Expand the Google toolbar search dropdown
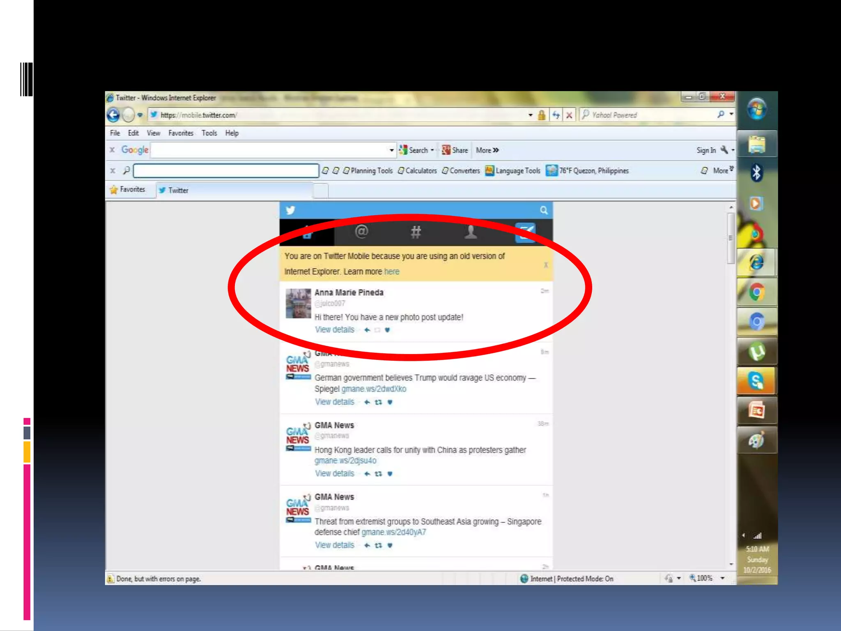 (391, 150)
